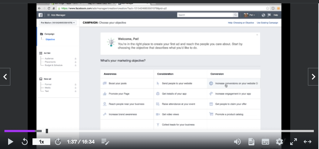Click the lock icon beside Format

[x=75, y=84]
